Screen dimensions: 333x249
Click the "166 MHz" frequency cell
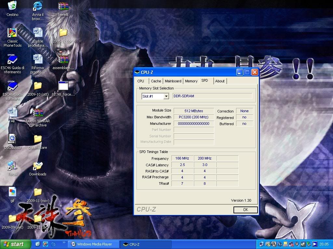click(x=182, y=158)
